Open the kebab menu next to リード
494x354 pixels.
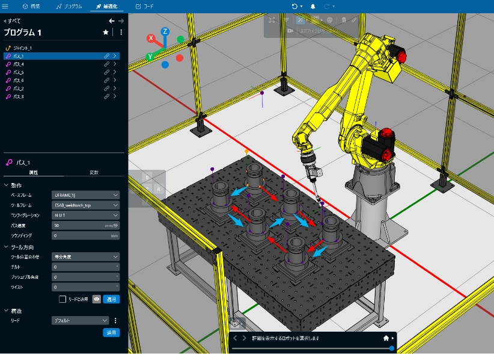115,320
